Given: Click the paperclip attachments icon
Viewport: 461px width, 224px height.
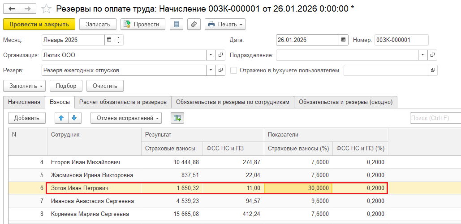Looking at the screenshot, I should [x=194, y=24].
